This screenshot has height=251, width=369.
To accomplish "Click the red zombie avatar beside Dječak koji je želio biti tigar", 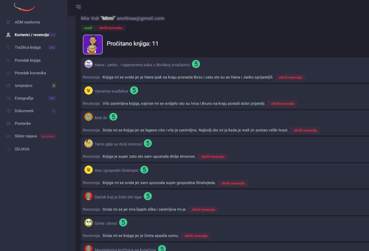I will point(89,196).
